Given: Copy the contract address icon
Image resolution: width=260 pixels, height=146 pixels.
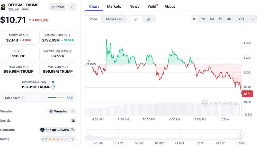Looking at the screenshot, I should coord(72,130).
